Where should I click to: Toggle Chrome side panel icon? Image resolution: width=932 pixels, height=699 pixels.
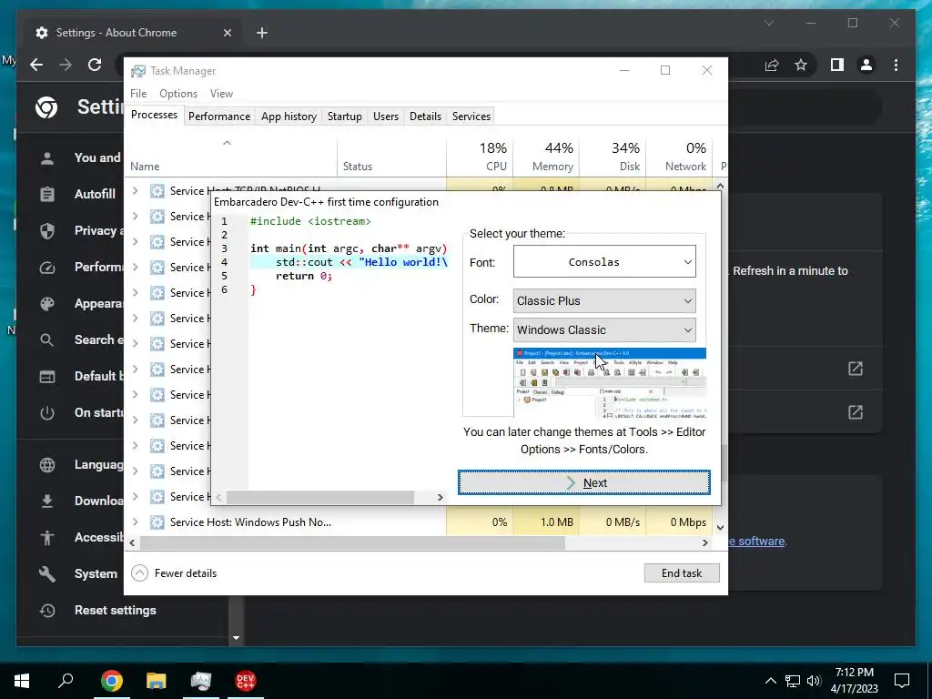(837, 65)
